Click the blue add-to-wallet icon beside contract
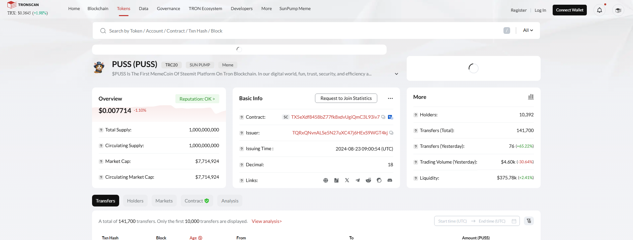Image resolution: width=633 pixels, height=240 pixels. pos(390,117)
